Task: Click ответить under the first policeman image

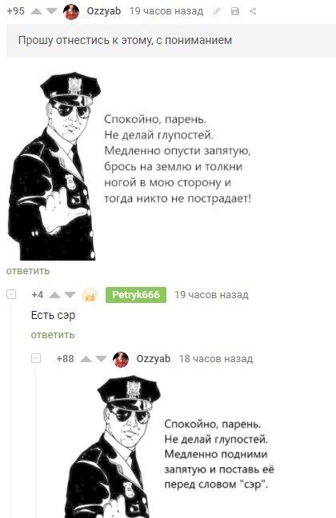Action: (x=28, y=271)
